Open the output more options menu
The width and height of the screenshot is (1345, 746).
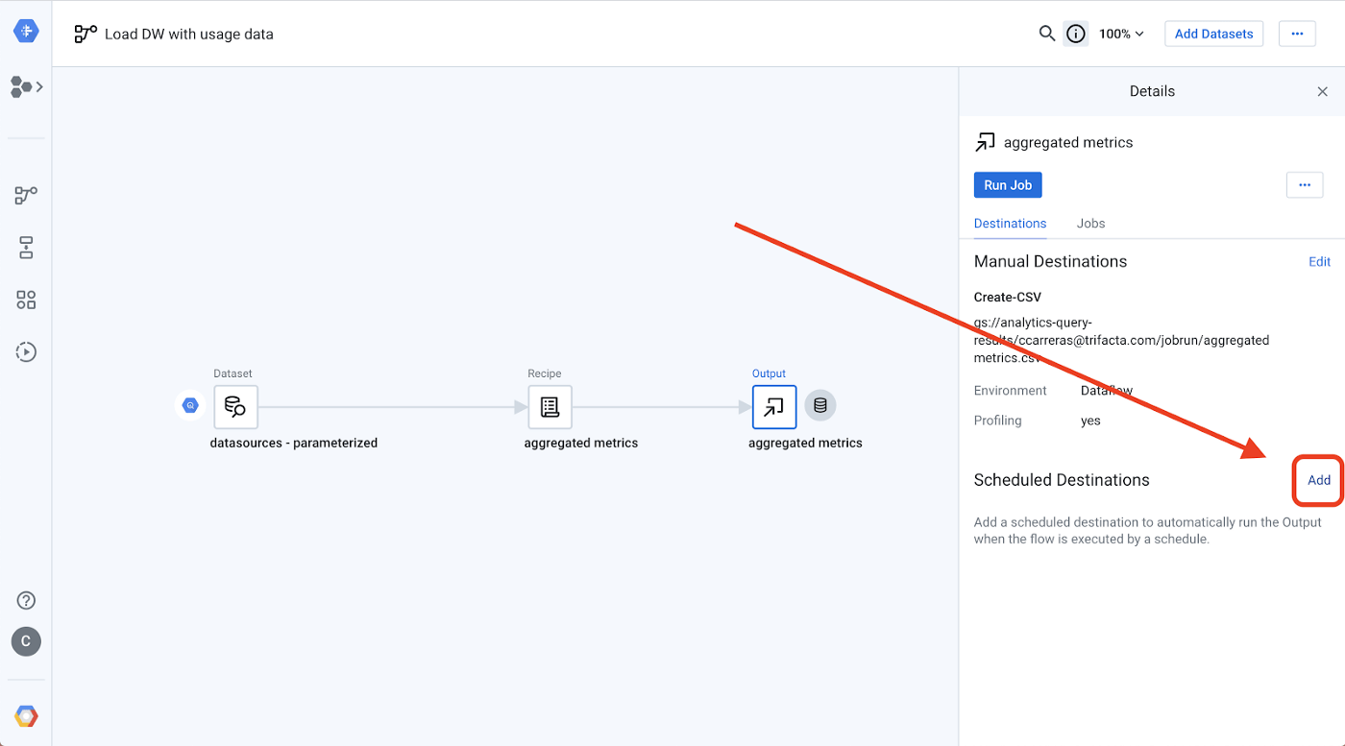[1304, 185]
